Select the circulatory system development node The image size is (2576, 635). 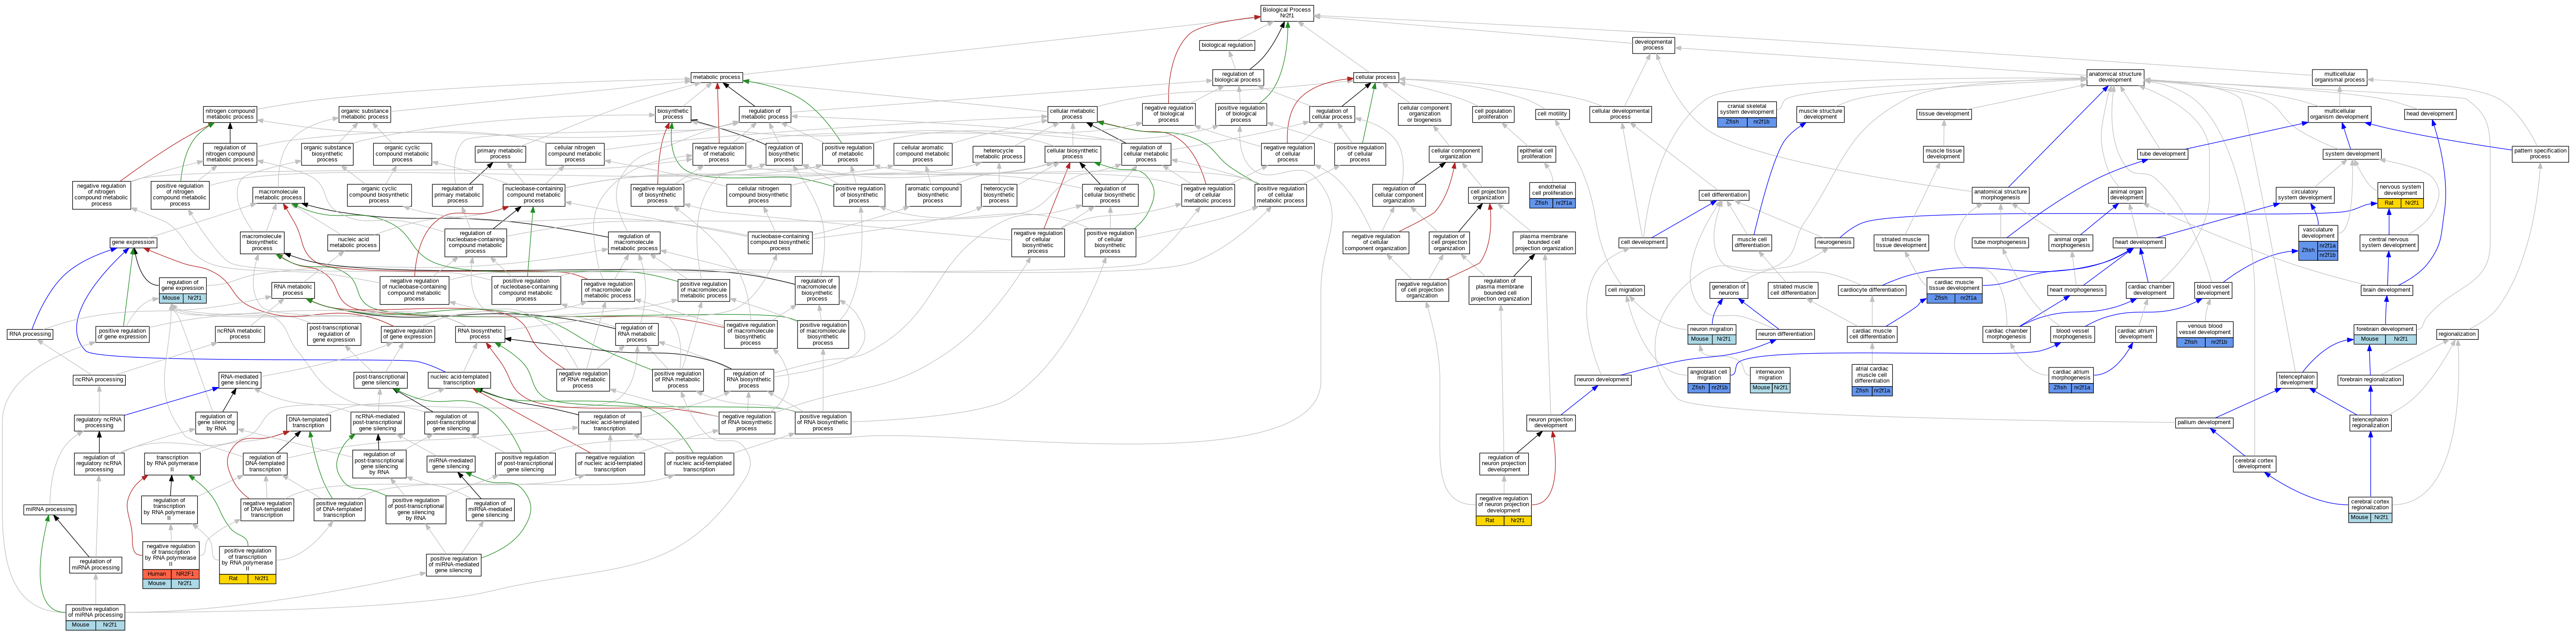[x=2305, y=194]
